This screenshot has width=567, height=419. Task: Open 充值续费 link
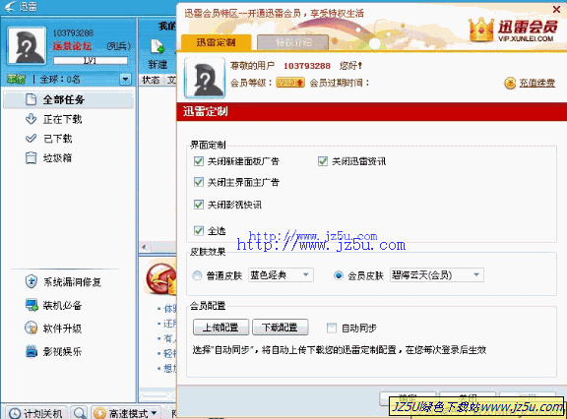(537, 83)
